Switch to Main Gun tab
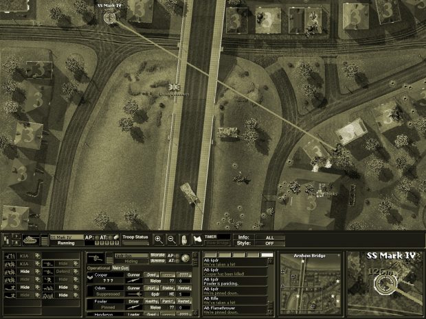Viewport: 426px width, 319px height. [x=120, y=268]
